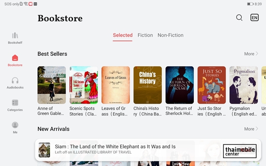The height and width of the screenshot is (166, 266).
Task: Open the Leaves of Grass book cover
Action: tap(116, 85)
